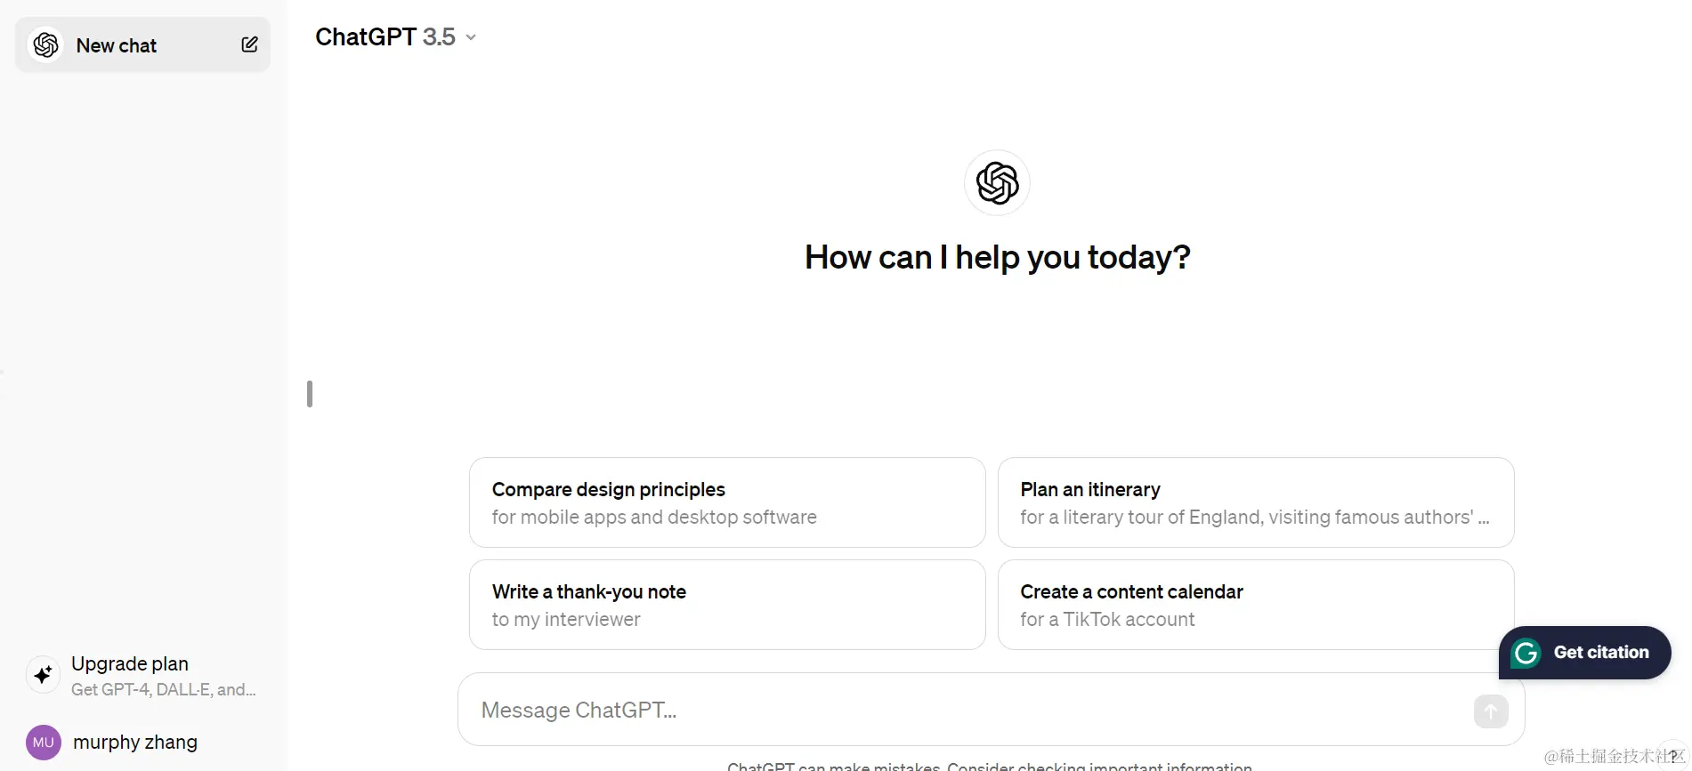Click the MU user avatar icon
This screenshot has height=771, width=1692.
click(44, 743)
